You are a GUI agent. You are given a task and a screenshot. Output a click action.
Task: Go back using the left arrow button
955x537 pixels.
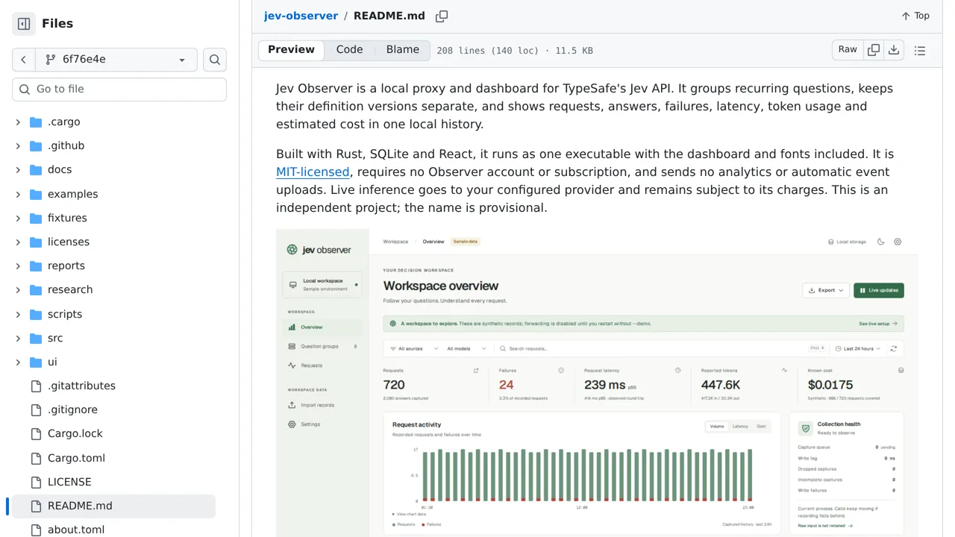click(24, 60)
